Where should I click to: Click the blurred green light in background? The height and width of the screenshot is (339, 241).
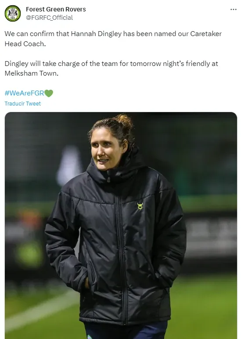29,254
